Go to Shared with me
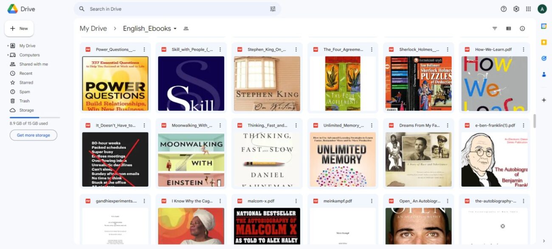The height and width of the screenshot is (249, 552). (33, 64)
